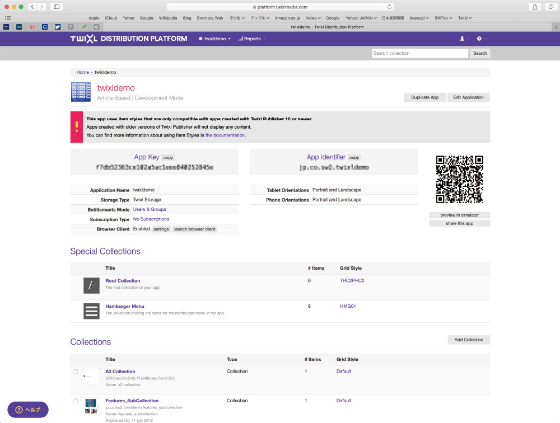This screenshot has width=560, height=423.
Task: Click the twixldemo app icon image
Action: tap(81, 92)
